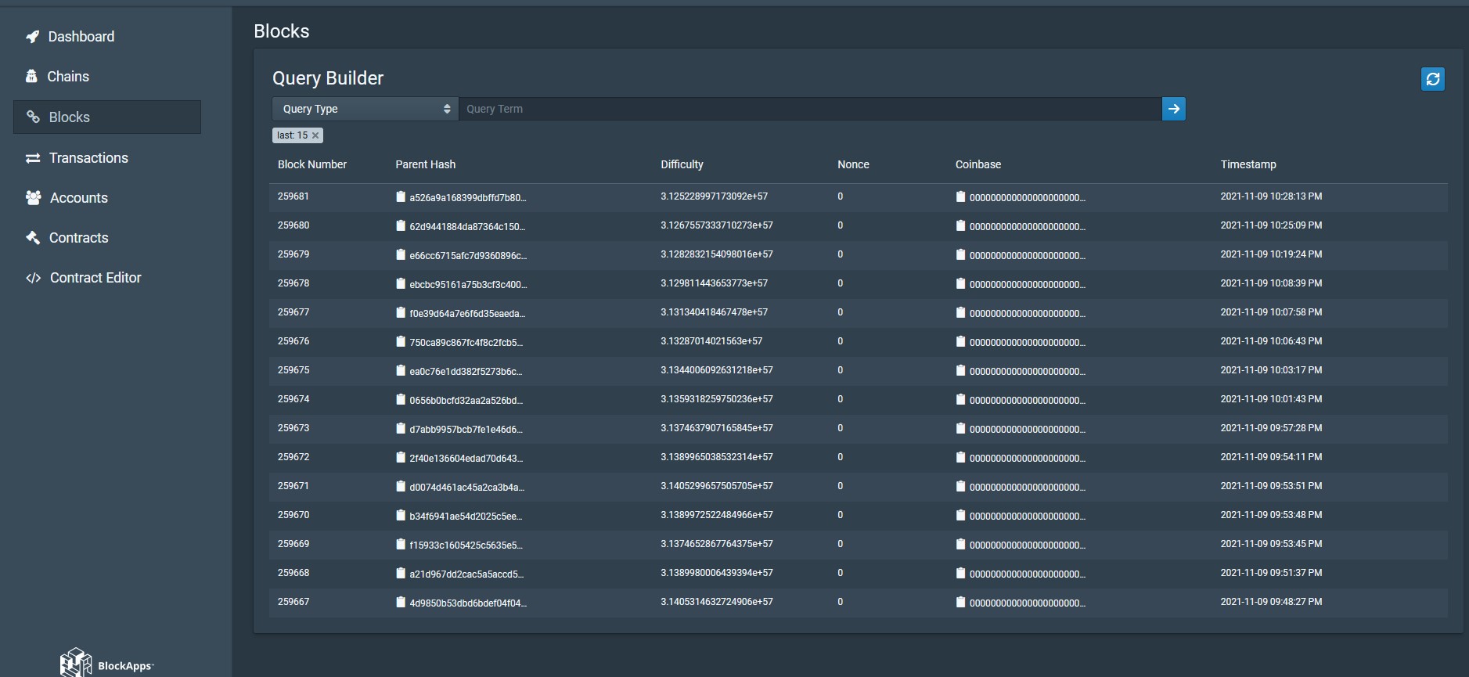Viewport: 1469px width, 677px height.
Task: Click the Parent Hash column header
Action: pyautogui.click(x=426, y=164)
